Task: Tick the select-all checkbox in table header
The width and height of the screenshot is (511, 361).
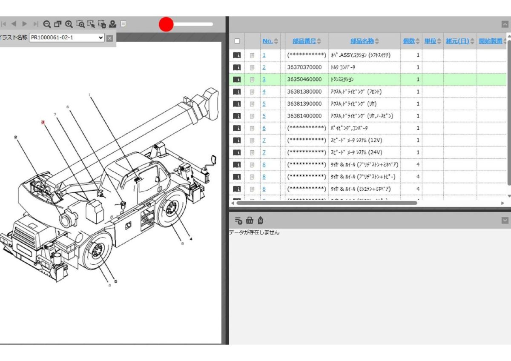Action: point(237,41)
